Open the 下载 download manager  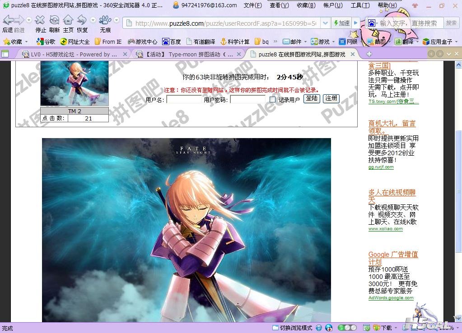383,328
